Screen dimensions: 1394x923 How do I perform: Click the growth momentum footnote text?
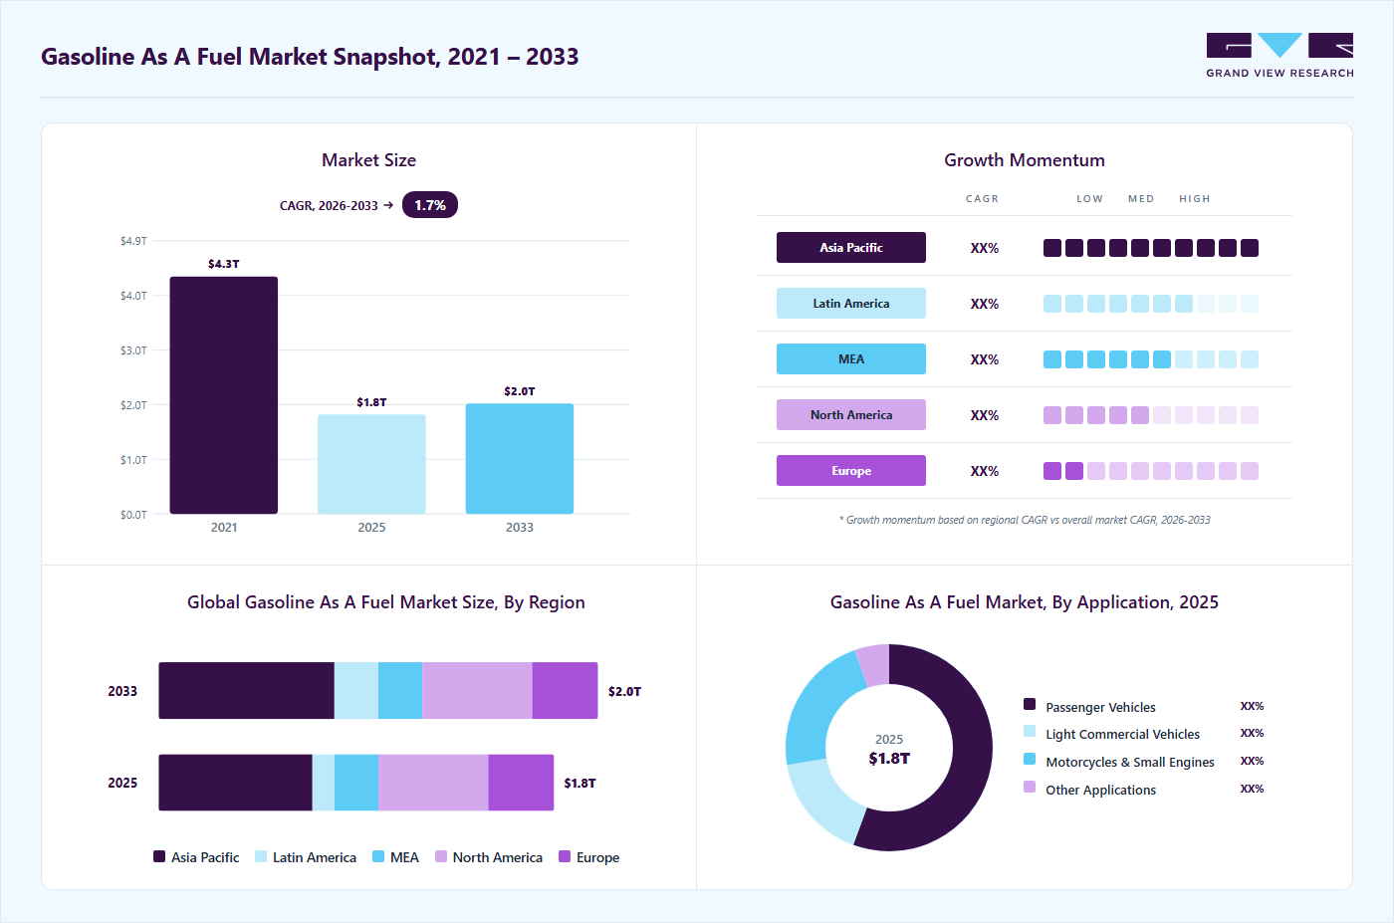[x=1025, y=520]
